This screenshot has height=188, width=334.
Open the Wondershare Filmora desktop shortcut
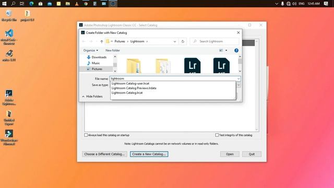[9, 138]
